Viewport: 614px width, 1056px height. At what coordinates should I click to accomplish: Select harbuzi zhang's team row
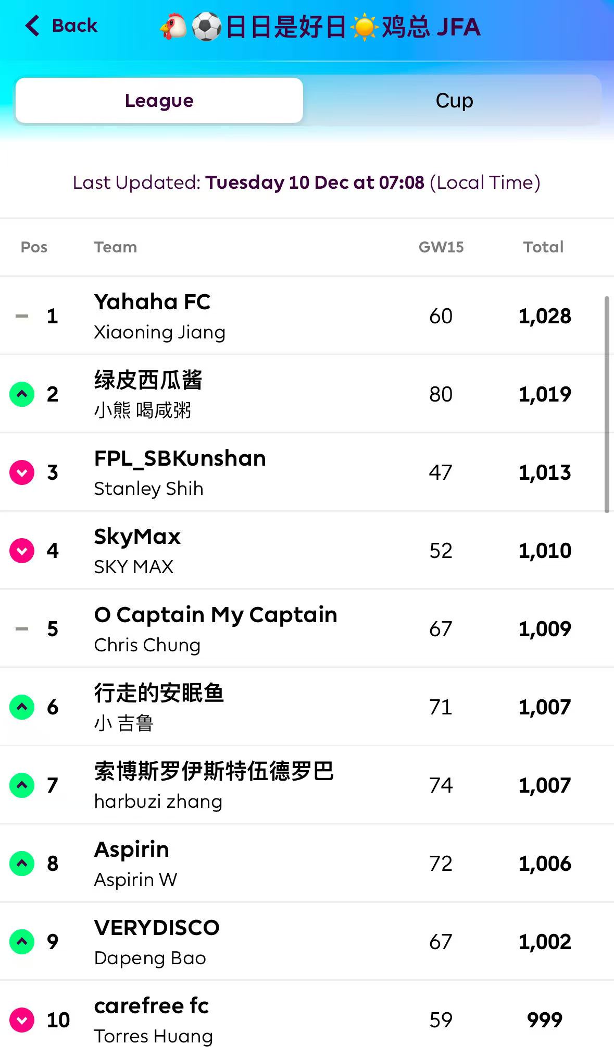click(214, 785)
